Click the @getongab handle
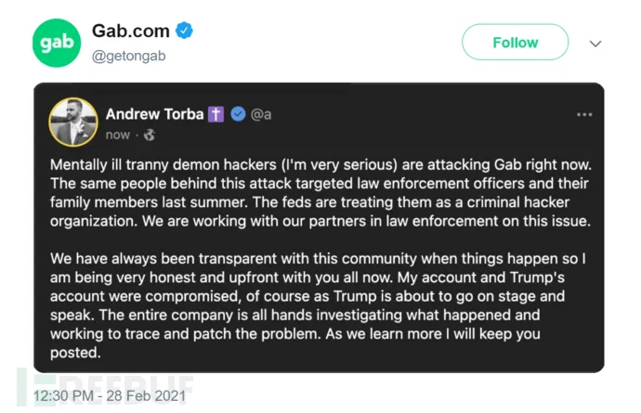The height and width of the screenshot is (413, 641). coord(127,55)
